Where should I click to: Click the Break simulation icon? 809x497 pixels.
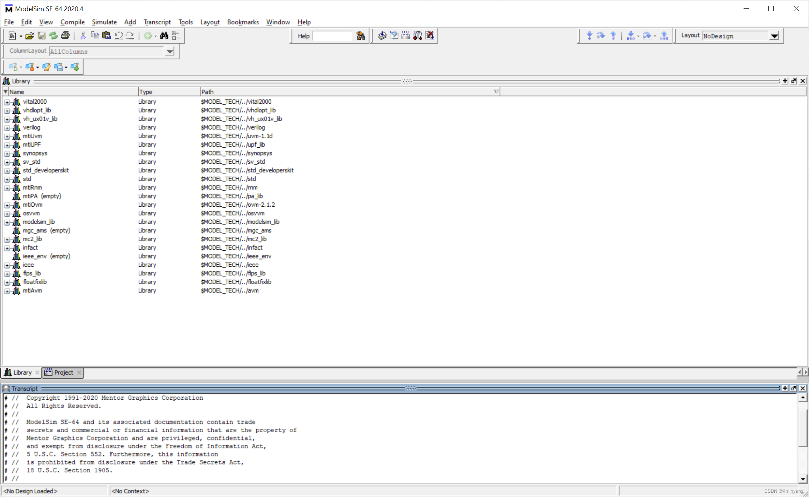[x=429, y=36]
